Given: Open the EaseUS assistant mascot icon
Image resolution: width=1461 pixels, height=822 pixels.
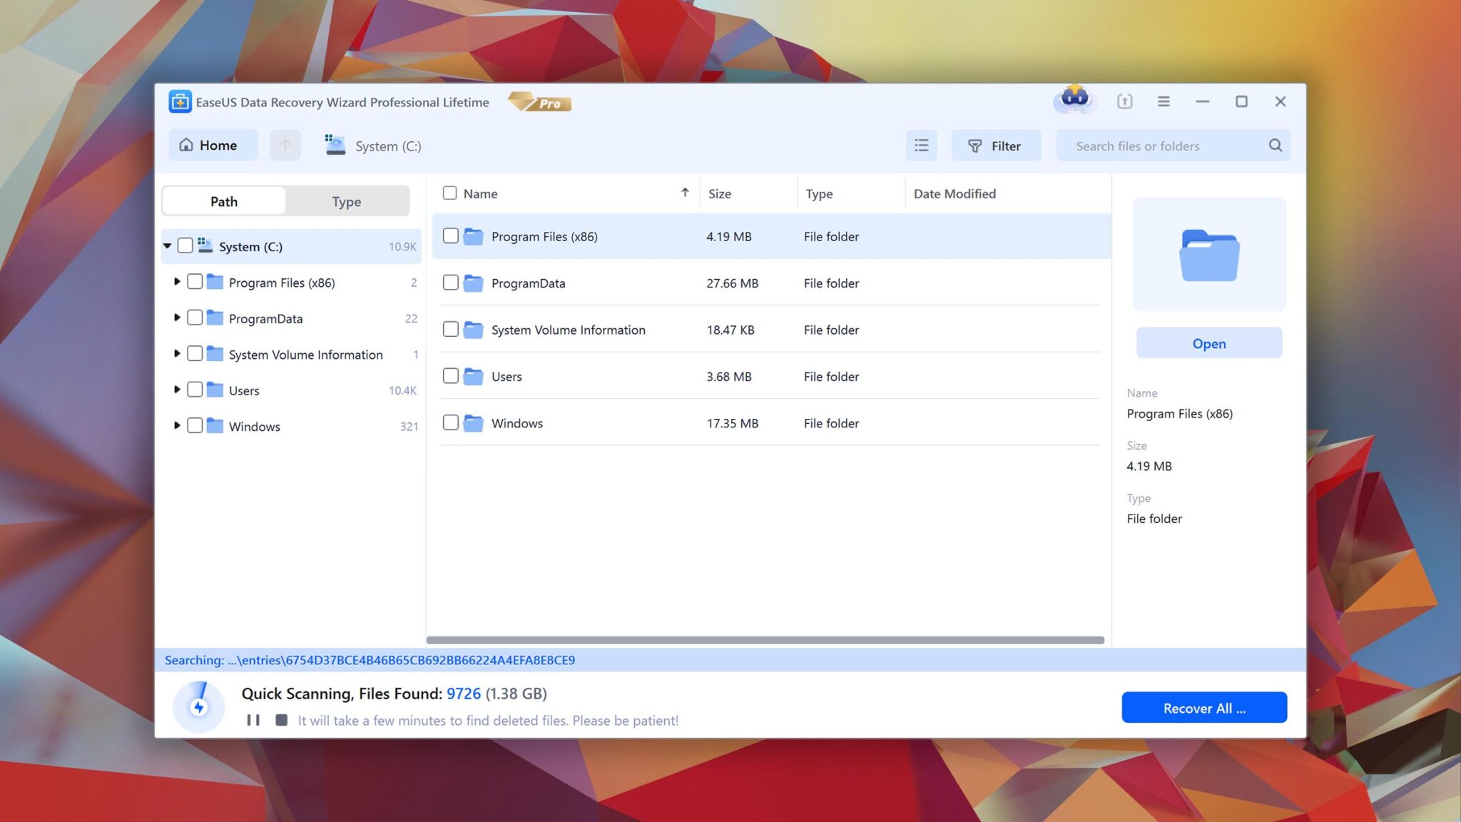Looking at the screenshot, I should pyautogui.click(x=1073, y=101).
